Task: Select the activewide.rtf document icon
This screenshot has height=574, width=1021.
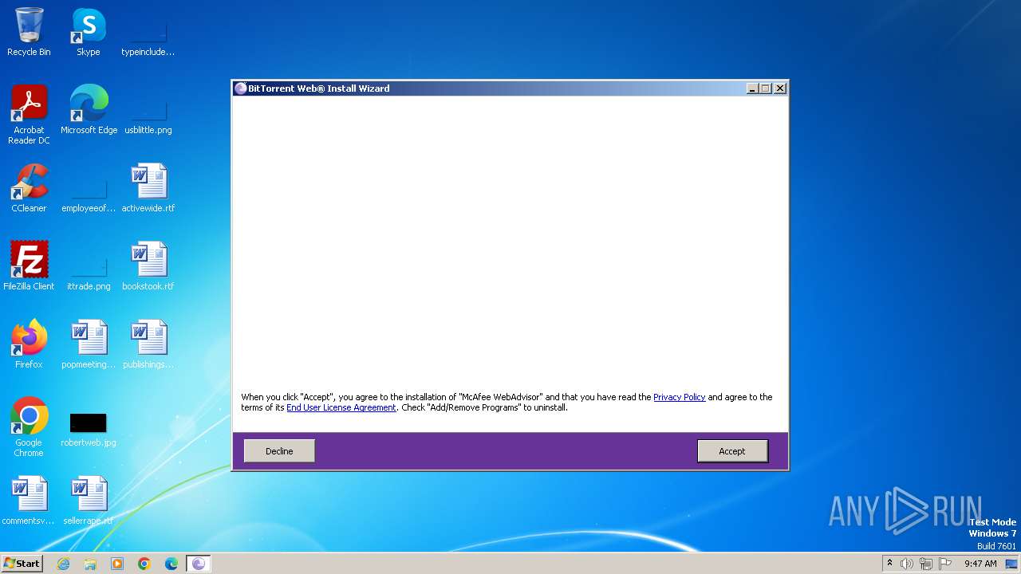Action: coord(148,188)
